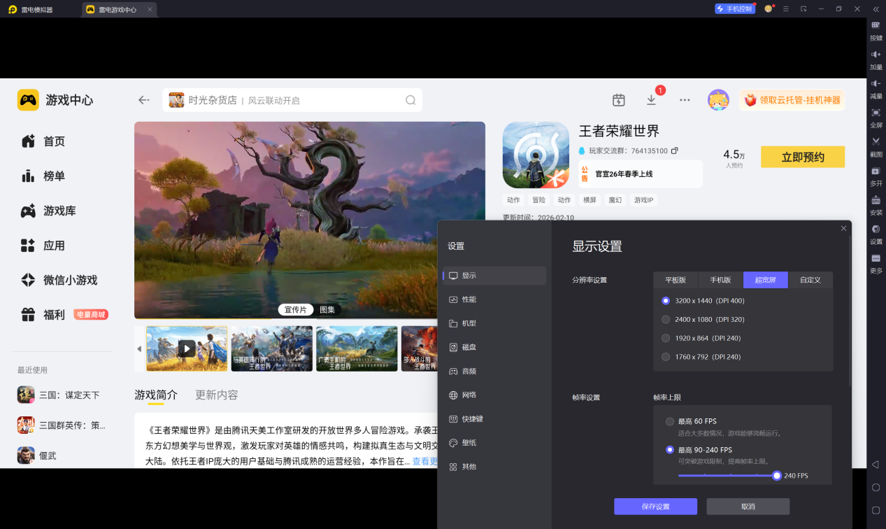The image size is (886, 529).
Task: Go back with the left arrow
Action: pyautogui.click(x=144, y=100)
